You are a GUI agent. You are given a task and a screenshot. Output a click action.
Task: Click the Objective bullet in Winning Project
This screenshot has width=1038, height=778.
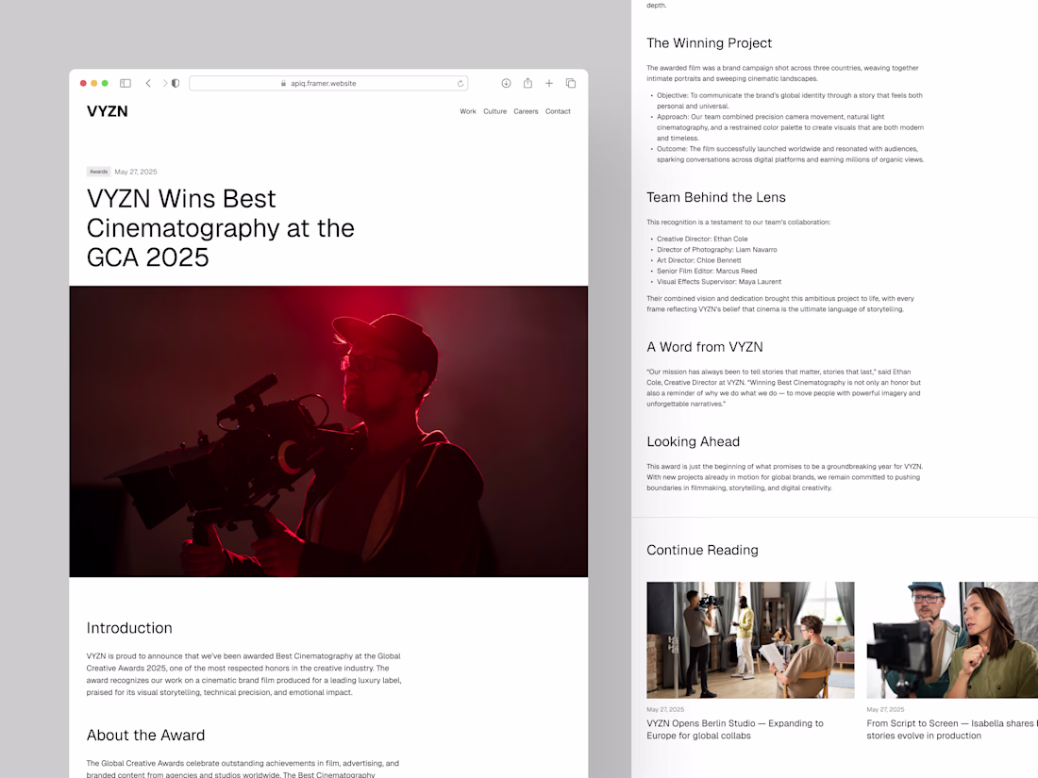789,101
